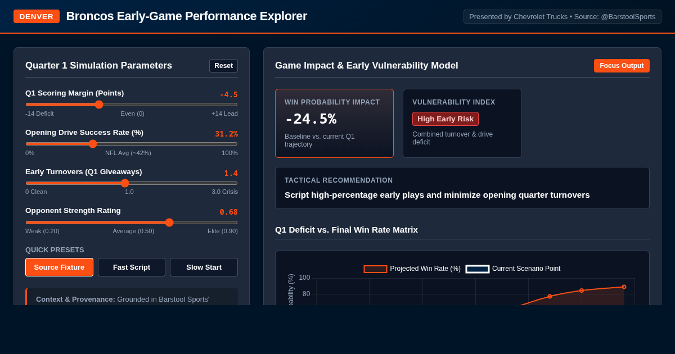Image resolution: width=675 pixels, height=354 pixels.
Task: Click the Game Impact & Early Vulnerability Model heading
Action: (x=367, y=66)
